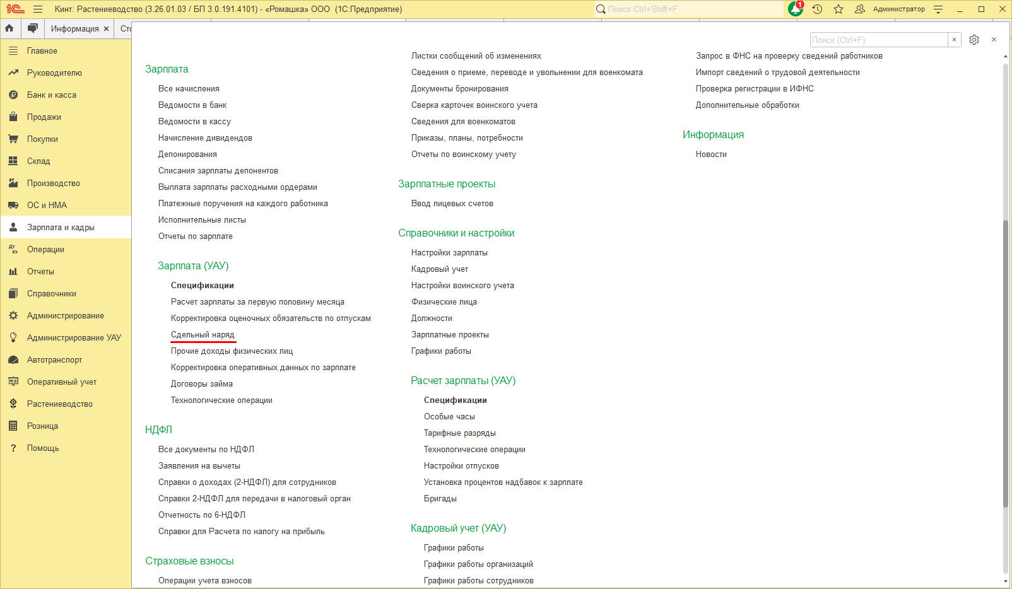The image size is (1012, 589).
Task: Open Исполнительные листы link
Action: tap(202, 220)
